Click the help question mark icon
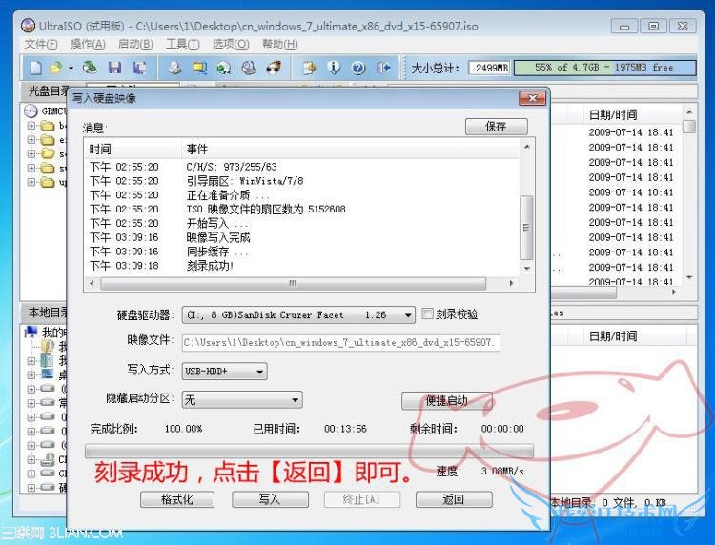 tap(358, 68)
